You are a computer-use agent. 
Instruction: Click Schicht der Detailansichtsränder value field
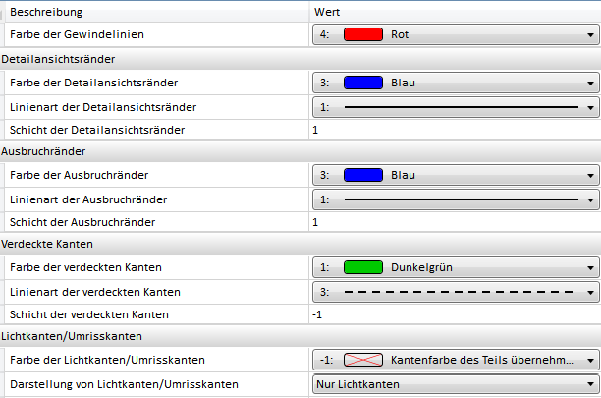coord(452,130)
